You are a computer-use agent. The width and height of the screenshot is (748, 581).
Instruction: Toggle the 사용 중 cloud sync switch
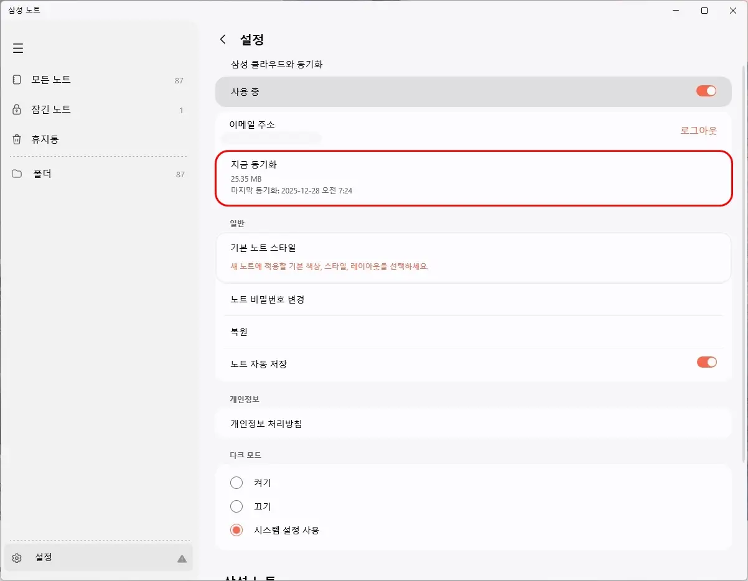point(706,91)
